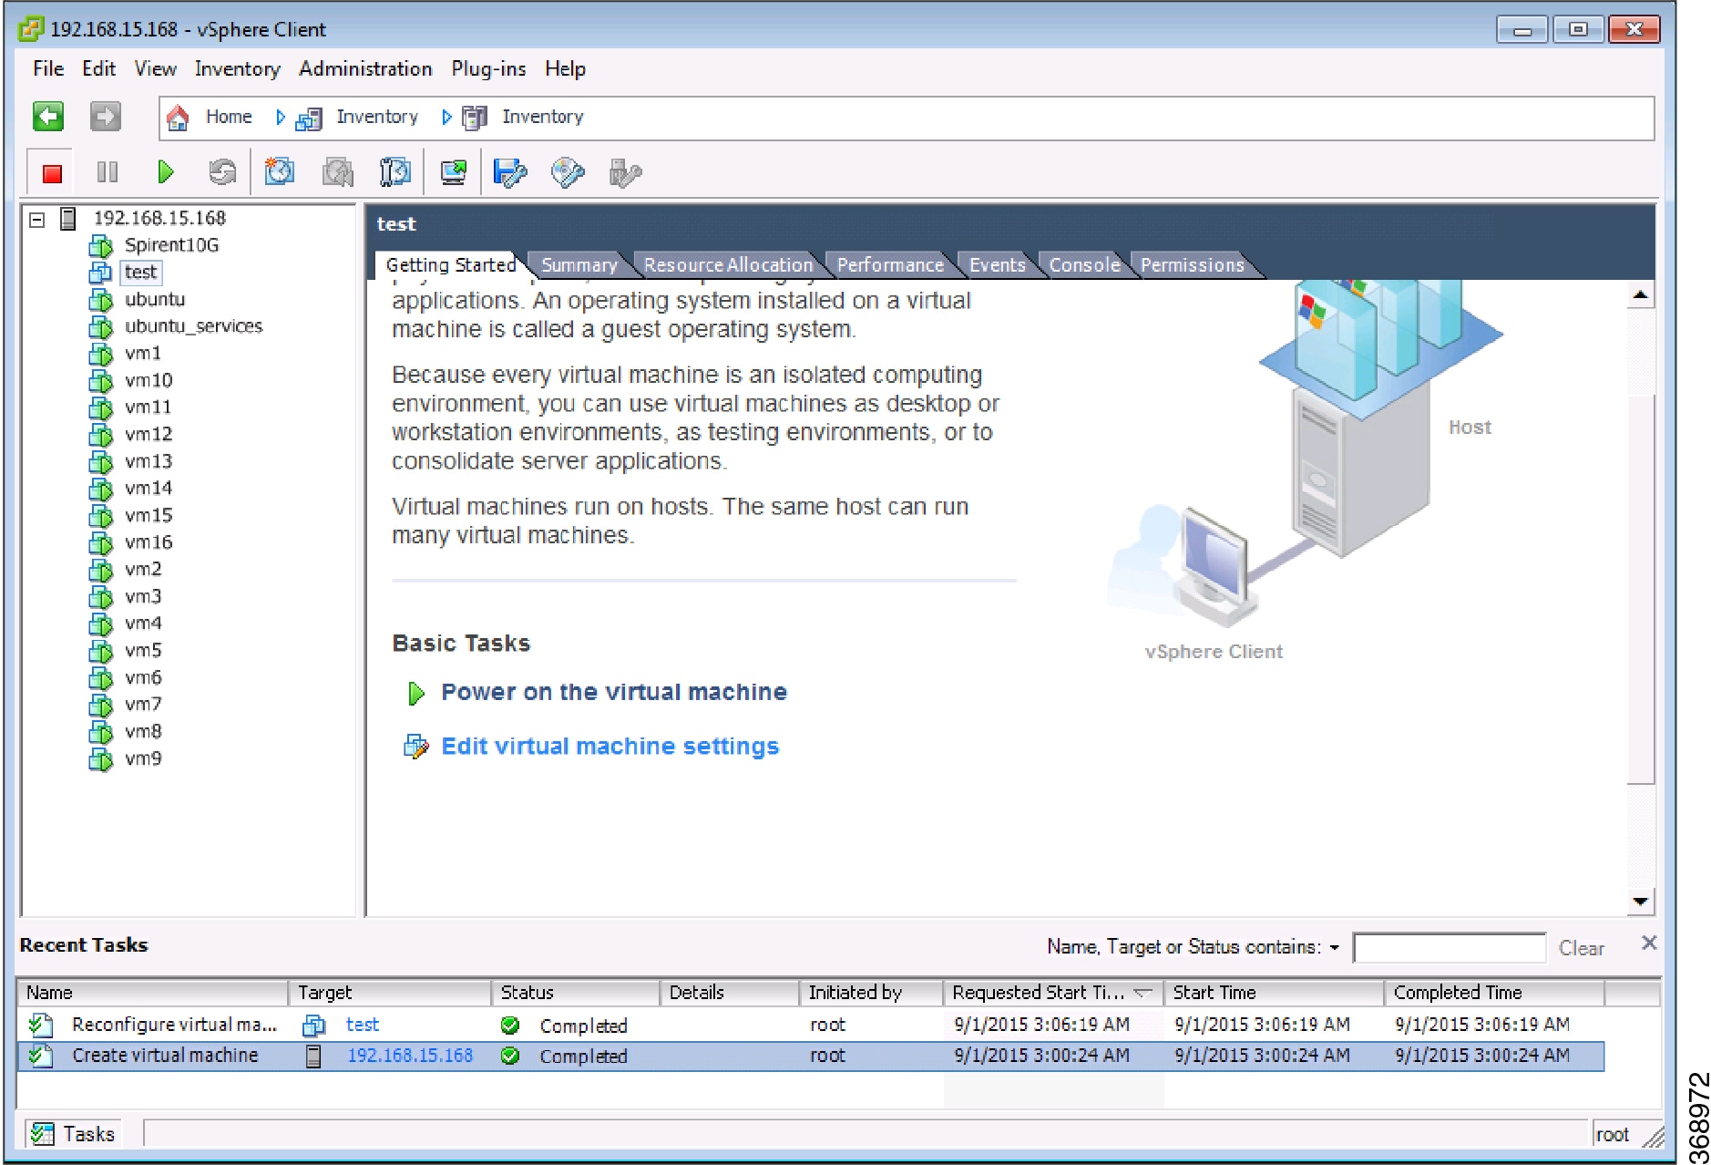Sort by Requested Start Time column
Screen dimensions: 1711x1165
coord(1052,992)
